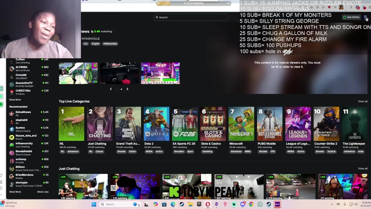Open the Spotify icon in Opera sidebar
371x209 pixels.
tap(1, 105)
